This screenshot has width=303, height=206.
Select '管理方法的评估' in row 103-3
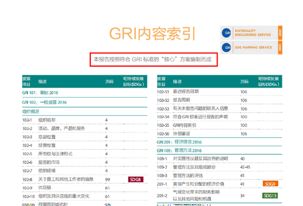point(188,176)
